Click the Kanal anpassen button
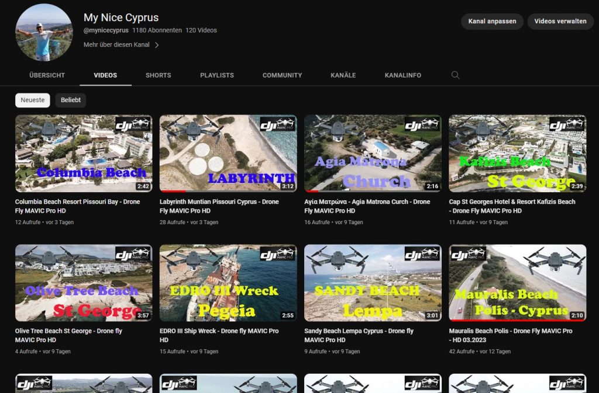This screenshot has height=393, width=599. tap(492, 22)
